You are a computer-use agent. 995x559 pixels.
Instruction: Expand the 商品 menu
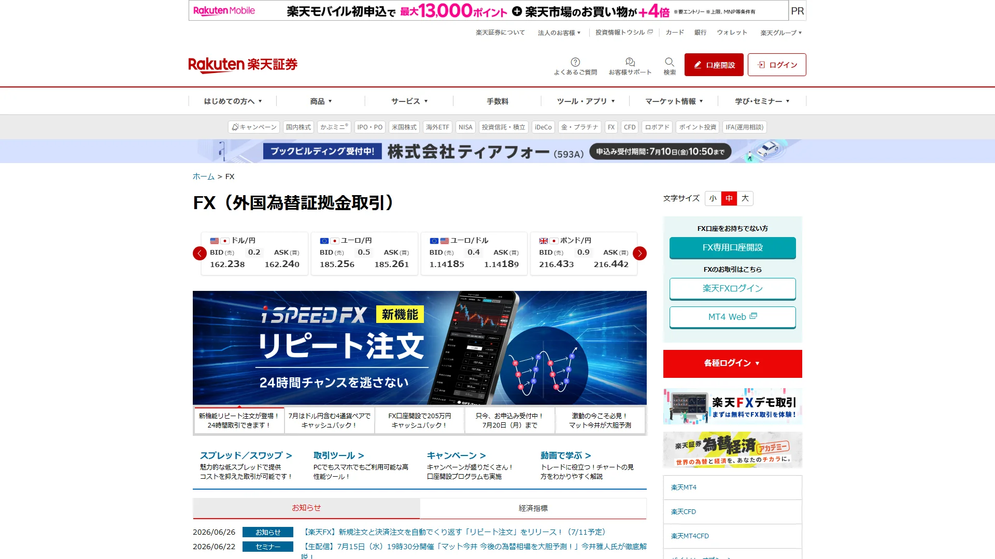[321, 101]
